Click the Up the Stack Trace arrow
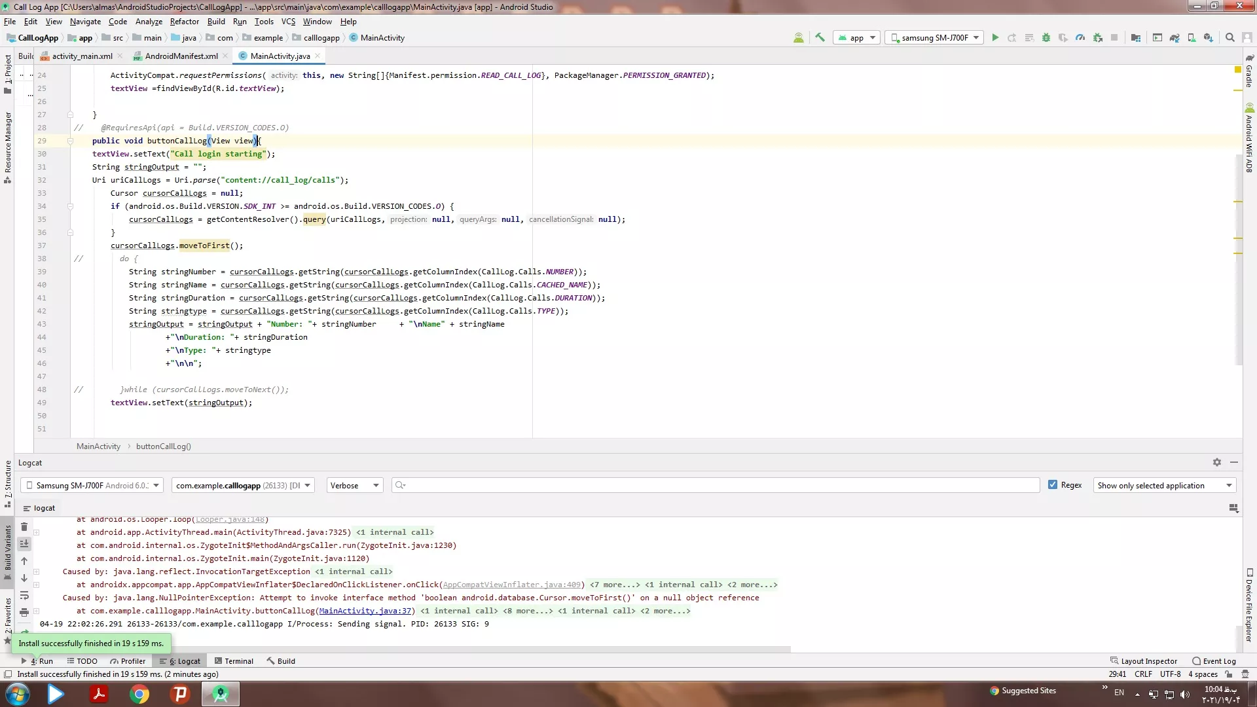1257x707 pixels. 24,561
